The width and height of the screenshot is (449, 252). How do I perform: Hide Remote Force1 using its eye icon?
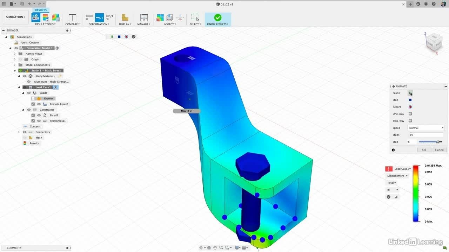click(x=39, y=104)
